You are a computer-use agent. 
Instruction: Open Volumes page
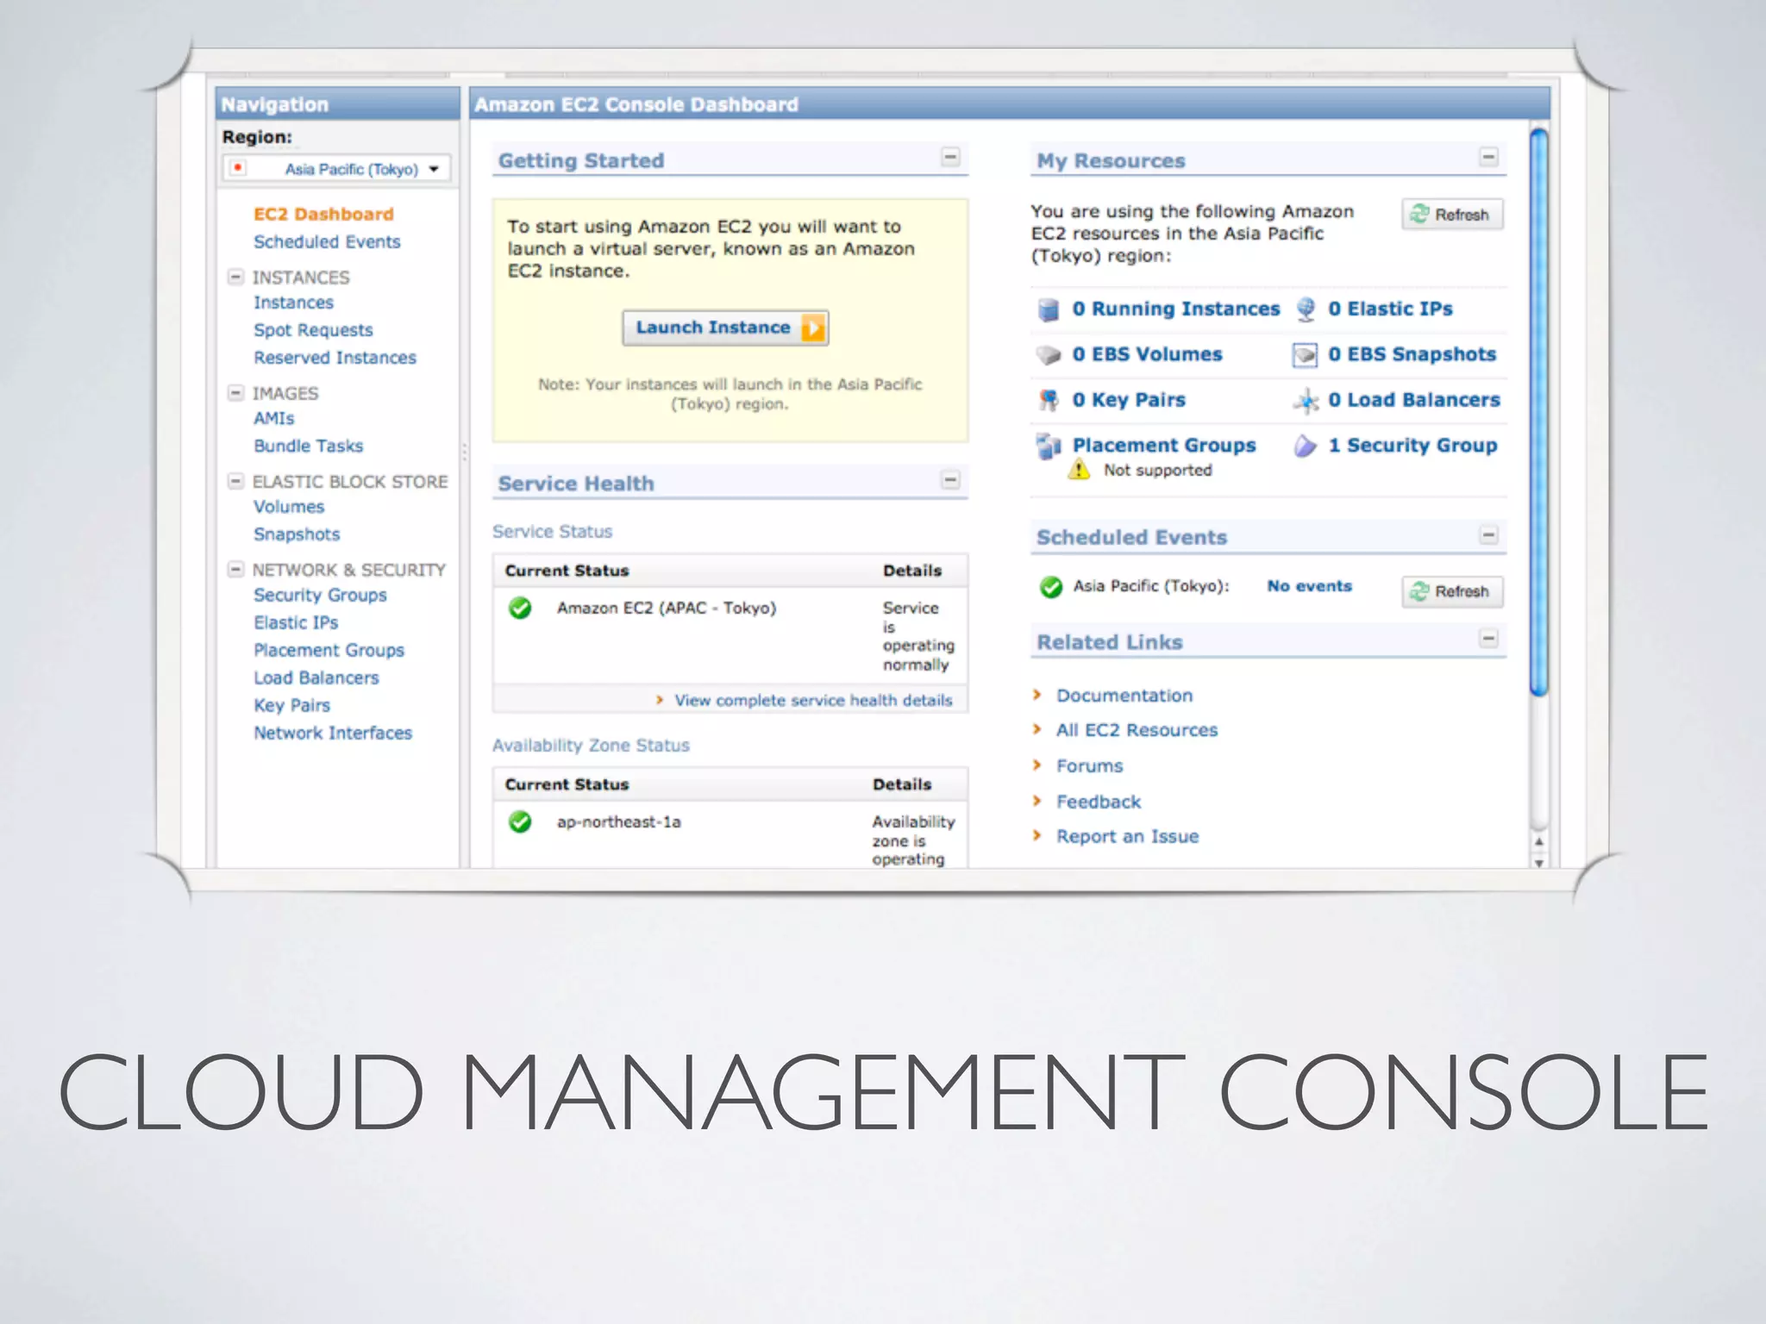289,507
